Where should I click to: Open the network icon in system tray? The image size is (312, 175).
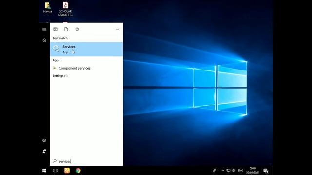pos(228,171)
